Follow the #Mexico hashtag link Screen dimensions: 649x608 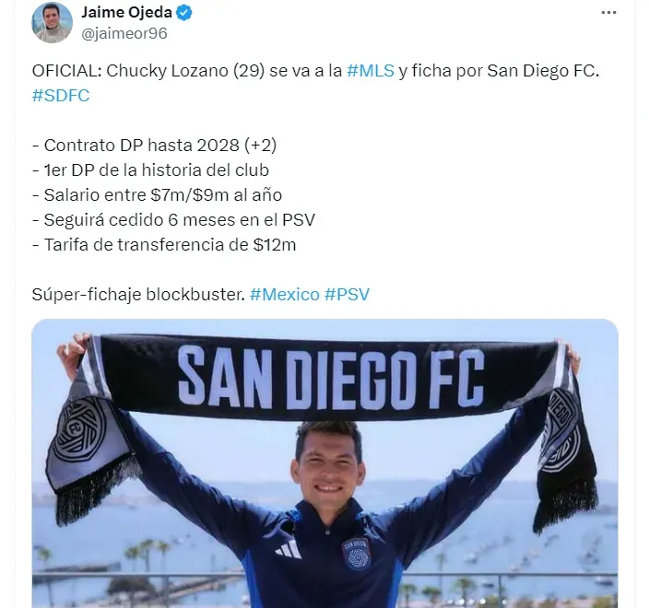click(x=285, y=295)
